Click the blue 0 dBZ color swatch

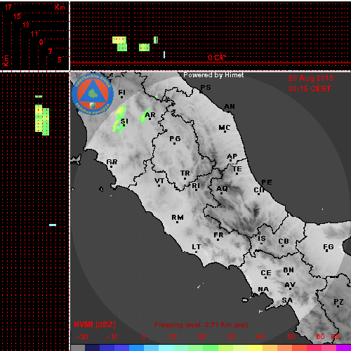point(136,347)
